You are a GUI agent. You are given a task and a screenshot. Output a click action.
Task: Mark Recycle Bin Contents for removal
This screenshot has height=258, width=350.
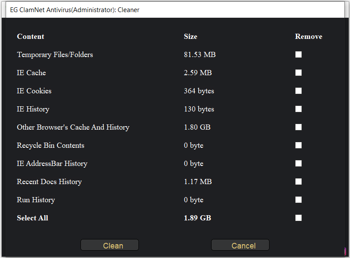pos(299,145)
